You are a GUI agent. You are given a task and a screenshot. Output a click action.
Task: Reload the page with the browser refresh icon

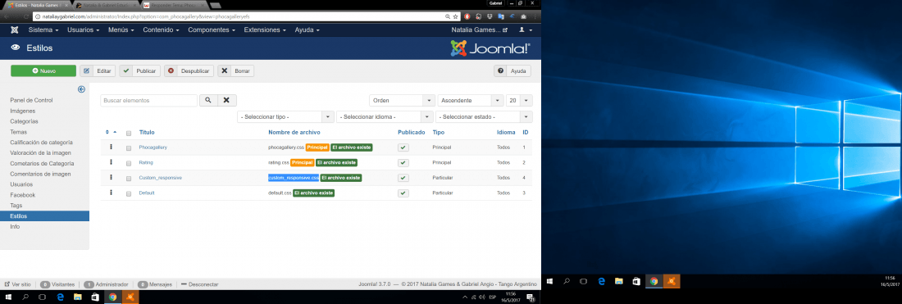tap(26, 16)
